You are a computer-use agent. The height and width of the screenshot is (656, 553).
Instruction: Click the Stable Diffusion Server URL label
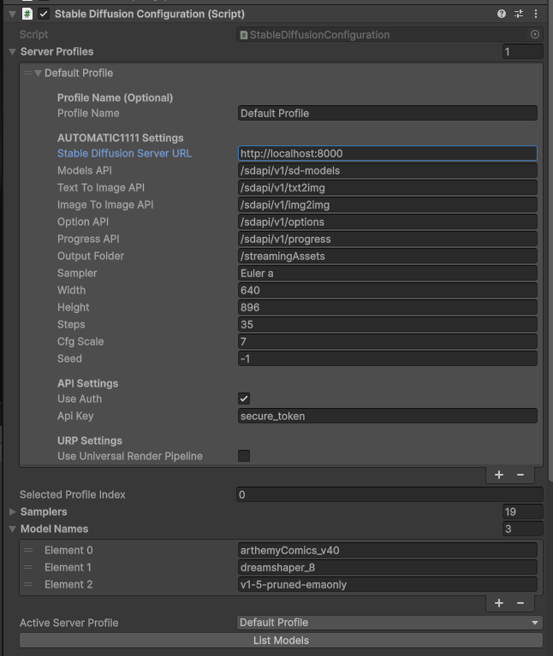(x=124, y=153)
